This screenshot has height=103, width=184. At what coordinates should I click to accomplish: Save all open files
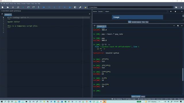[x=18, y=7]
